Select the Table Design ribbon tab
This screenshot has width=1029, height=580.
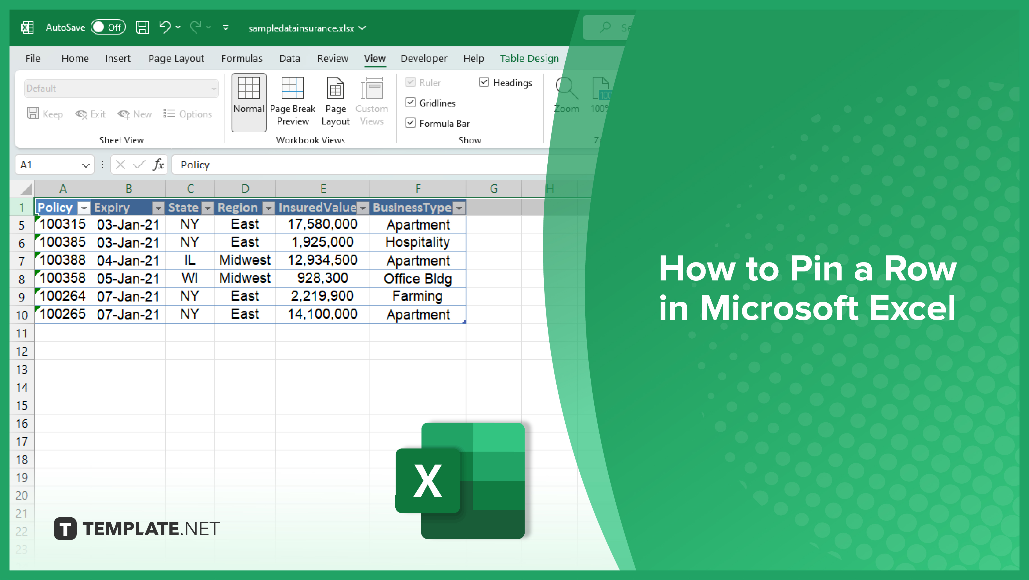[529, 58]
